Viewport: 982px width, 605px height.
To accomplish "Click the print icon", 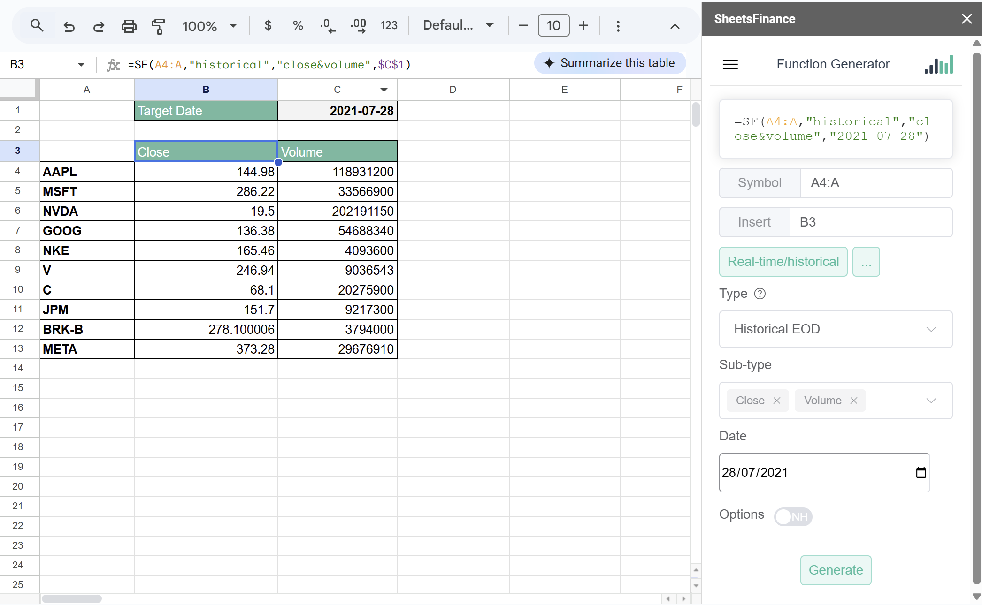I will click(x=129, y=26).
